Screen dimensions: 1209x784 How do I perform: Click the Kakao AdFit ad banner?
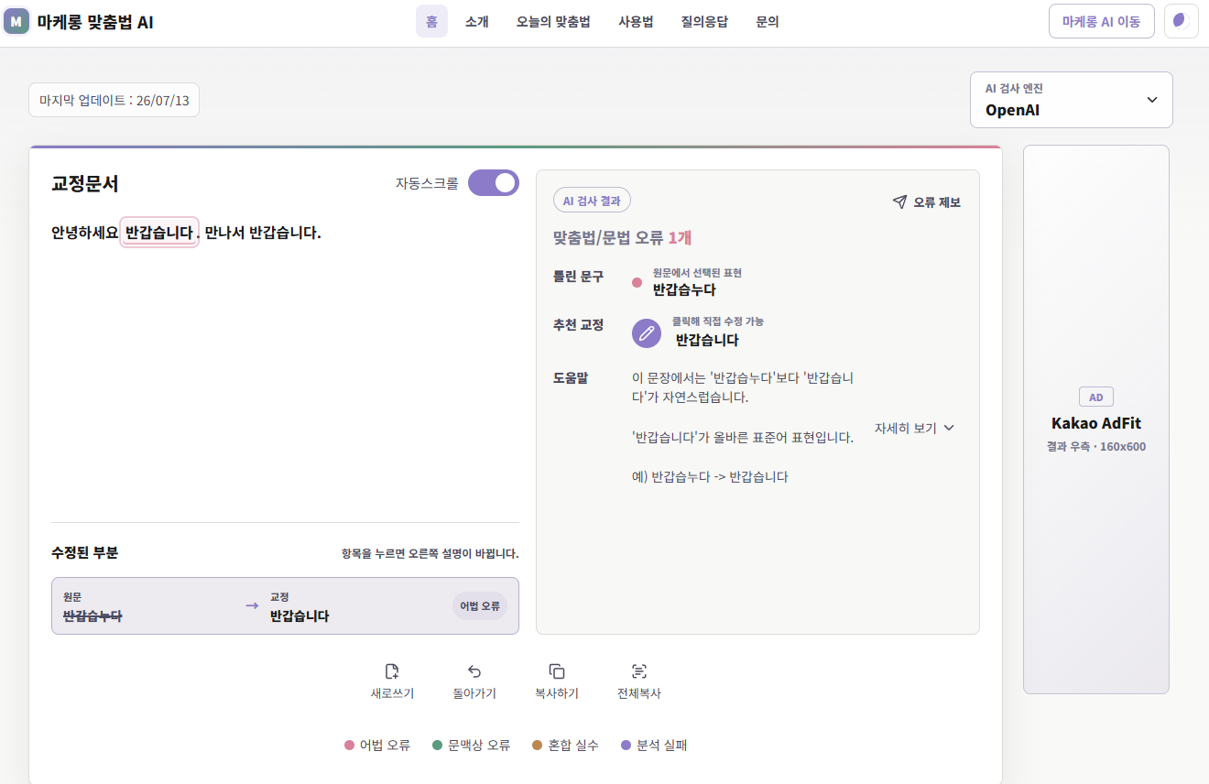tap(1095, 419)
